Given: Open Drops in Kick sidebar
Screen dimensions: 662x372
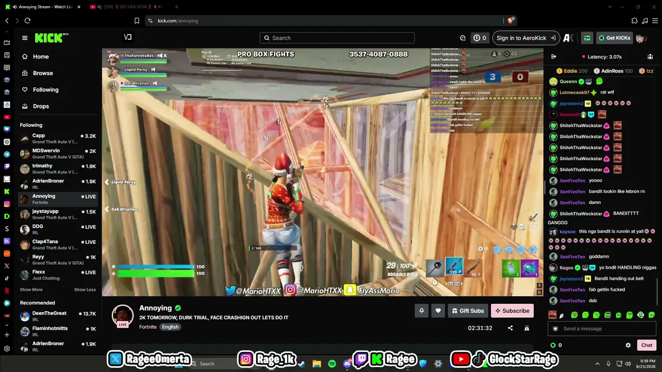Looking at the screenshot, I should (41, 106).
